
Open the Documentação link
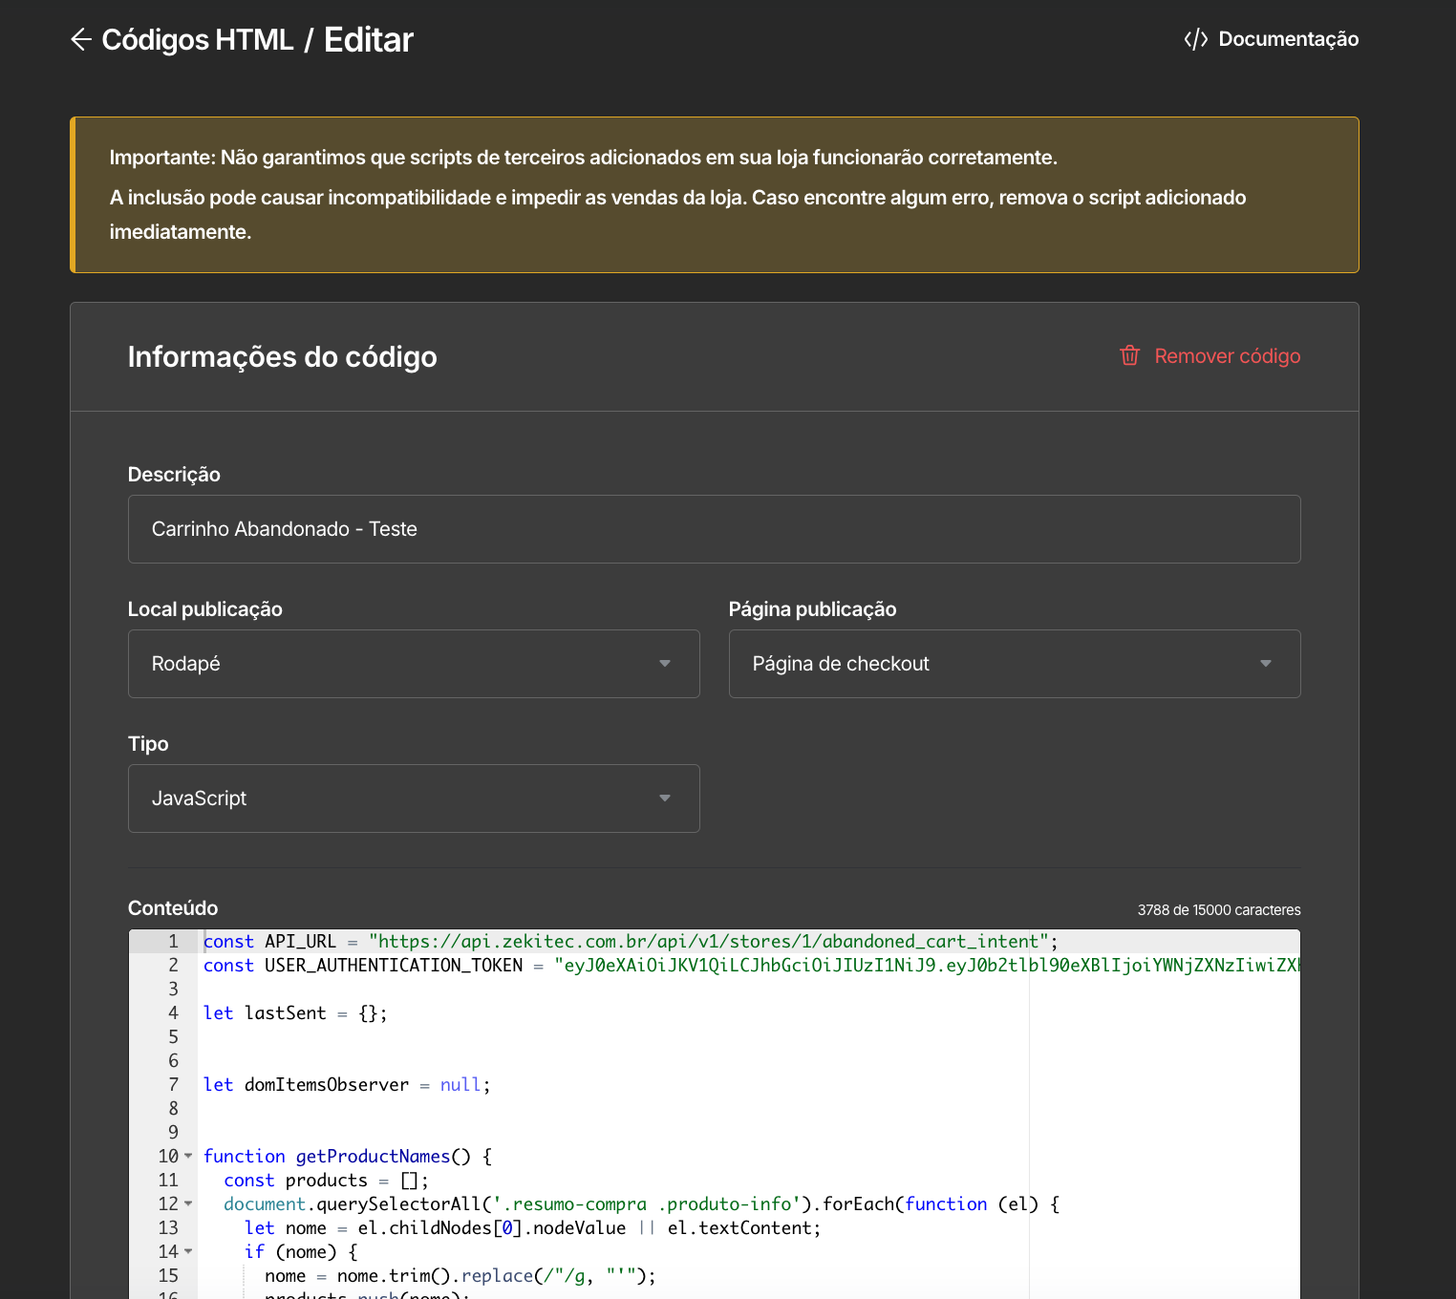pos(1271,39)
